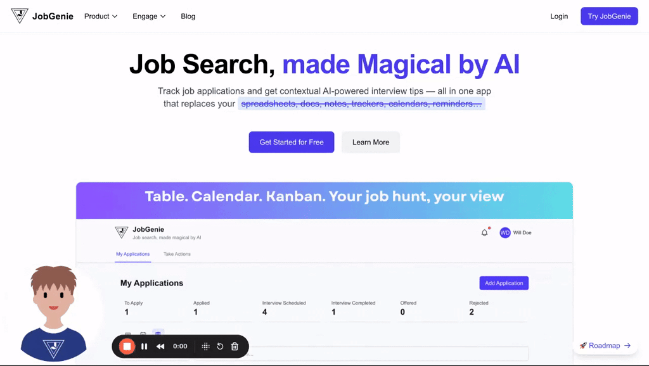Click the Login link

point(559,16)
